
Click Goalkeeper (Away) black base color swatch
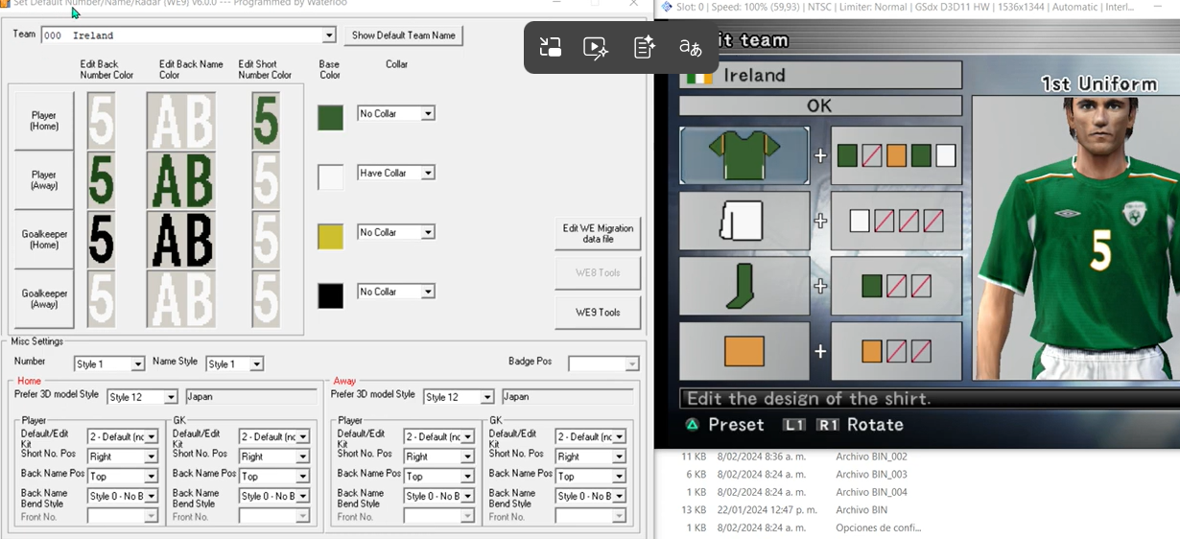330,296
